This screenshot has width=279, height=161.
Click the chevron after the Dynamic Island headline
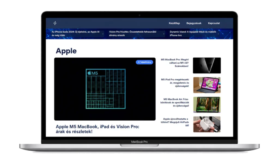pyautogui.click(x=218, y=34)
